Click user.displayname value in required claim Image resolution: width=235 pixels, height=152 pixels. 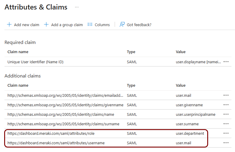pyautogui.click(x=198, y=62)
